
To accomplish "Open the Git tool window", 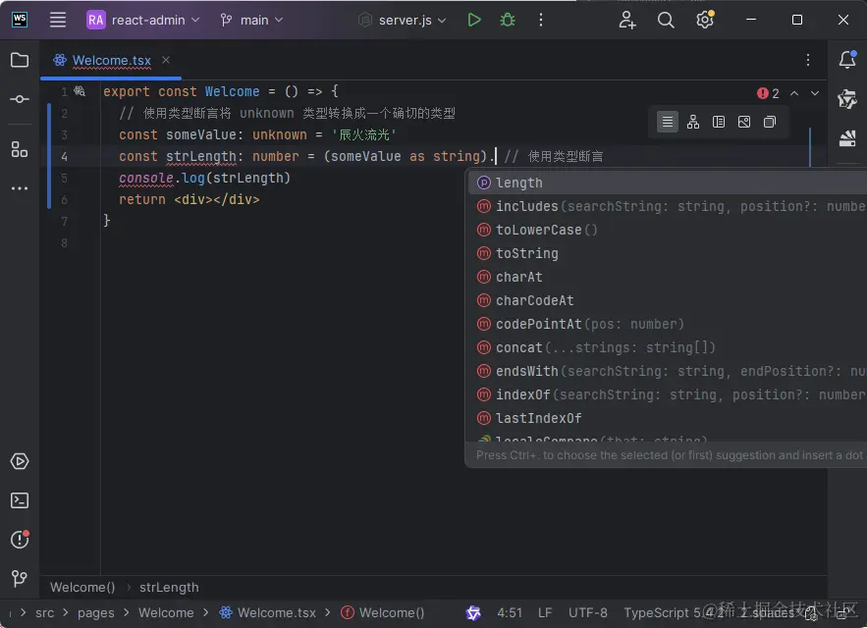I will point(20,578).
